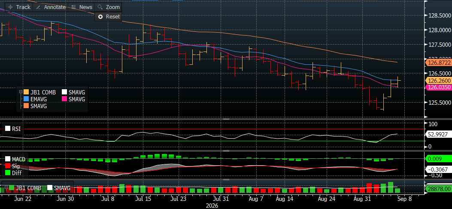Select the Sig label in MACD legend
This screenshot has height=209, width=452.
15,166
